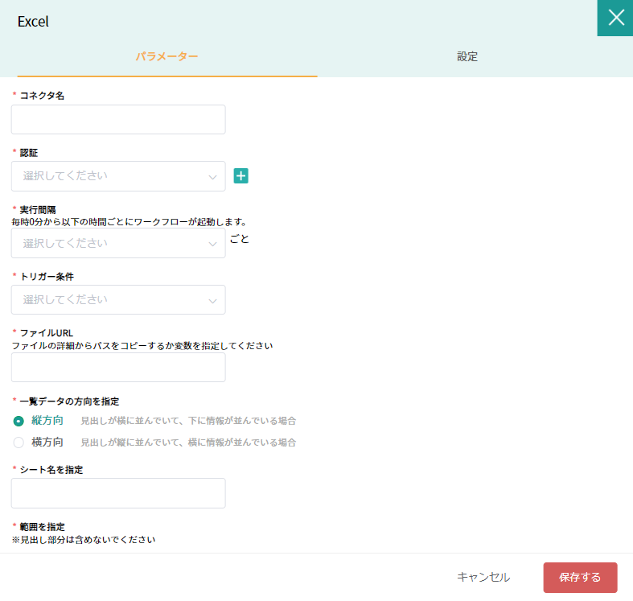Viewport: 633px width, 601px height.
Task: Click the 縦方向 description text
Action: click(188, 421)
